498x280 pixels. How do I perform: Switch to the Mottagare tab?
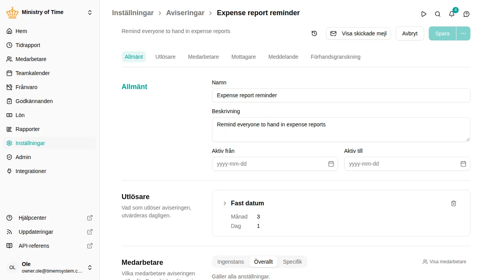click(x=244, y=57)
